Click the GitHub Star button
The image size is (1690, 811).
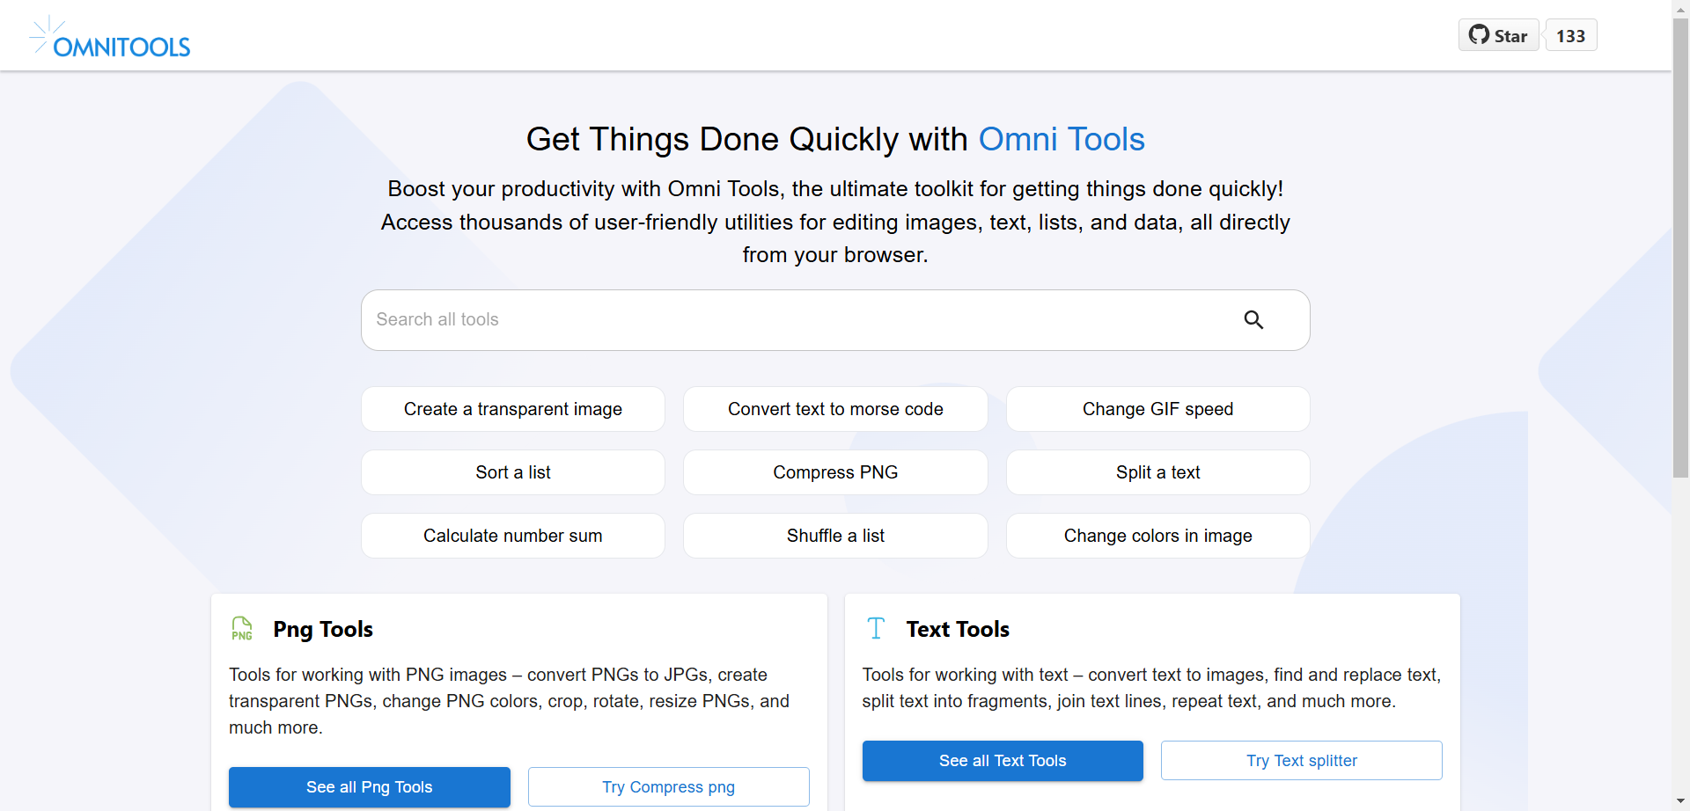pyautogui.click(x=1498, y=35)
